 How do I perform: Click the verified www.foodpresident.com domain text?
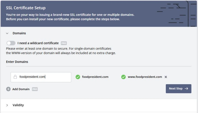coord(145,77)
